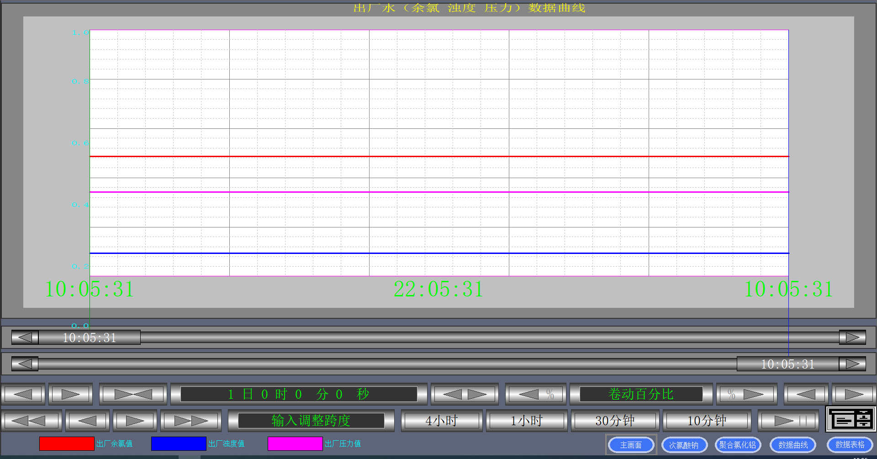Click the left start time label 10:05:31 below chart
This screenshot has width=877, height=459.
coord(90,289)
